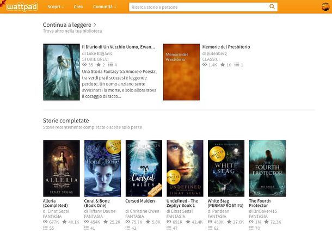Viewport: 332px width, 239px height.
Task: Click the star icon showing 27.6K
Action: tap(229, 222)
